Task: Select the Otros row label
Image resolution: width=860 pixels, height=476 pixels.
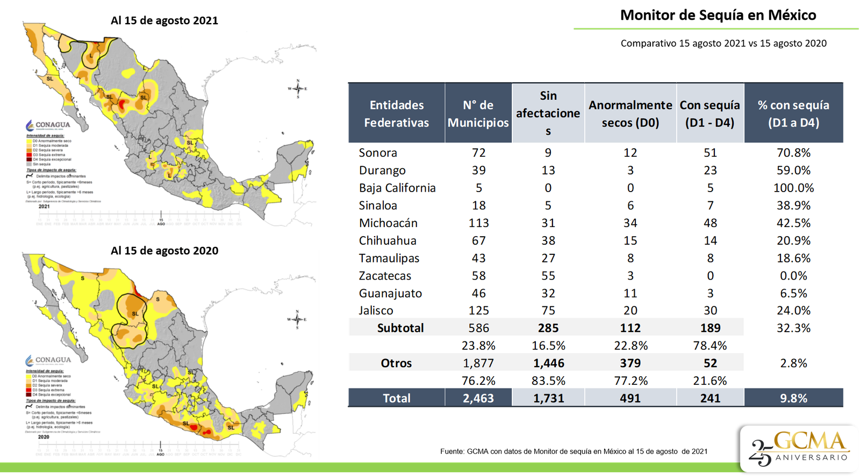Action: tap(396, 363)
